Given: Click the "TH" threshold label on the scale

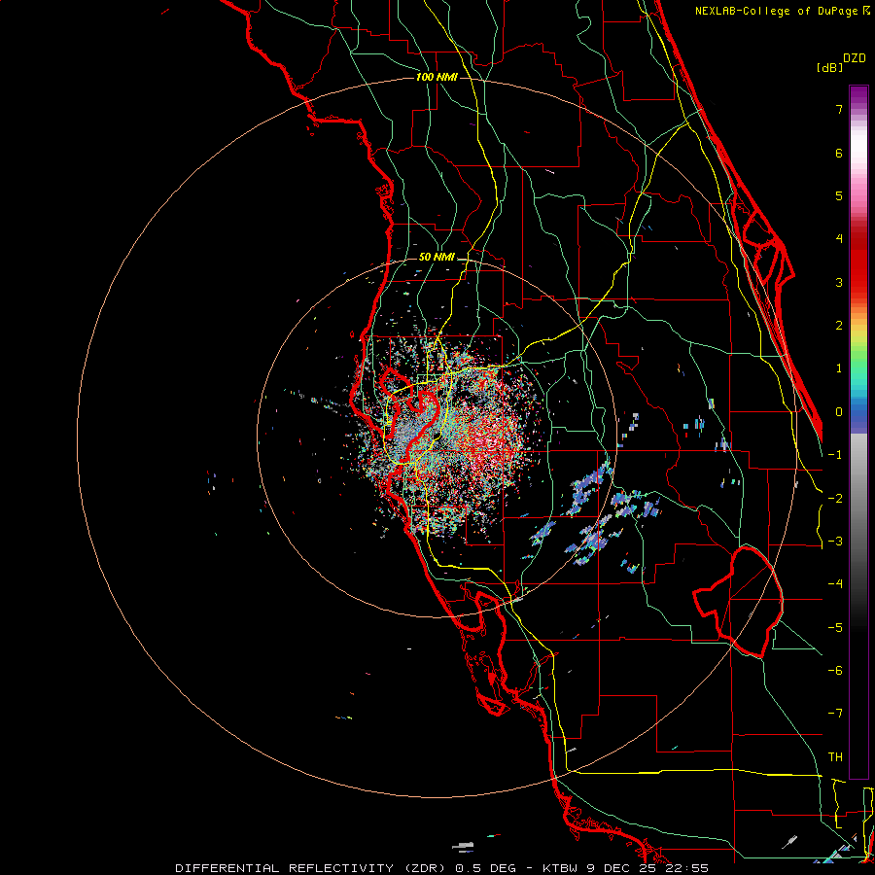Looking at the screenshot, I should tap(835, 757).
